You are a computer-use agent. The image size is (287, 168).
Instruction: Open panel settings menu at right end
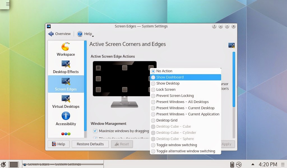(283, 165)
